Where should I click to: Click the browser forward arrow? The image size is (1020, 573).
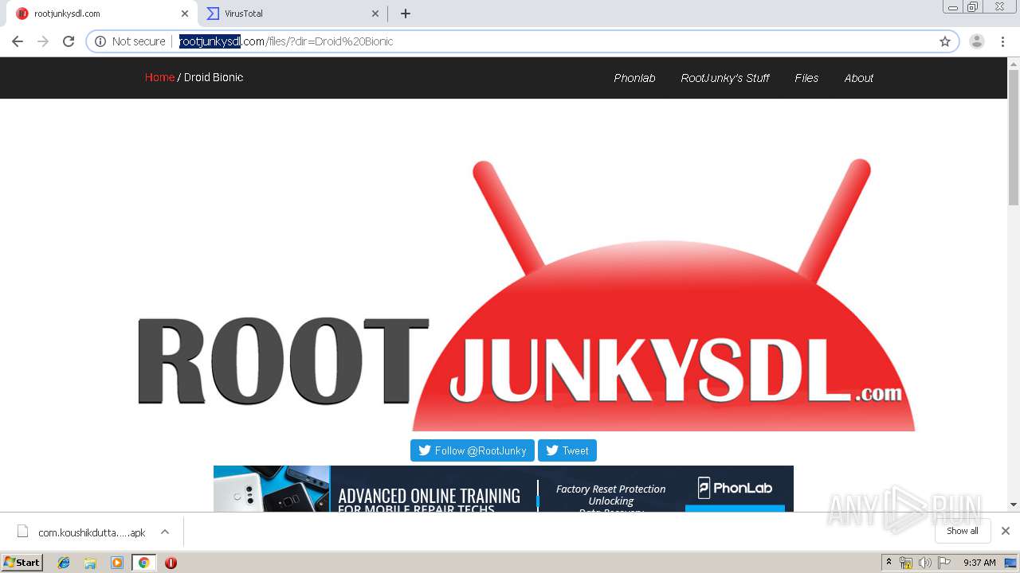click(43, 41)
